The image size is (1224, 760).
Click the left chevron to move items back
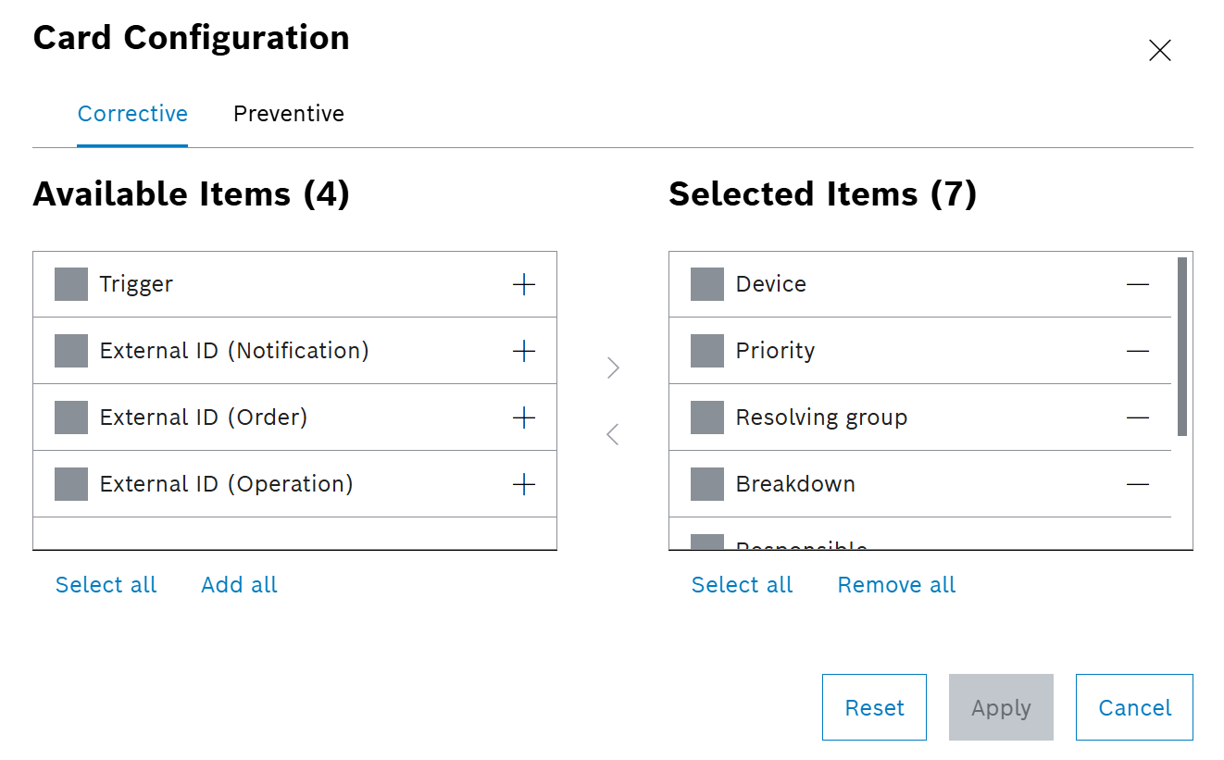pos(613,433)
